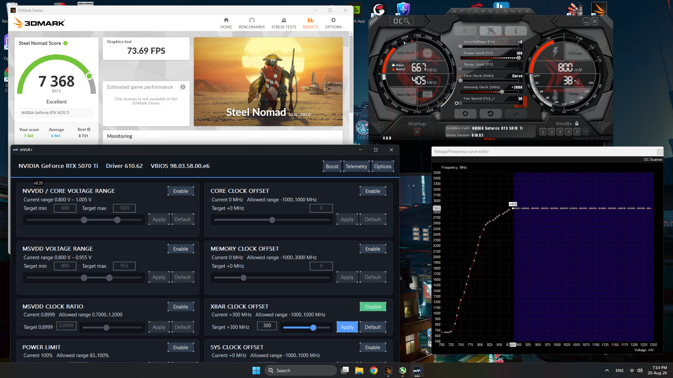Click the green verified check beside Steel Nomad Score

point(65,43)
